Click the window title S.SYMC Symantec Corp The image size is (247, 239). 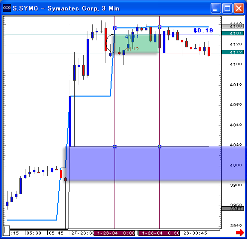(66, 8)
